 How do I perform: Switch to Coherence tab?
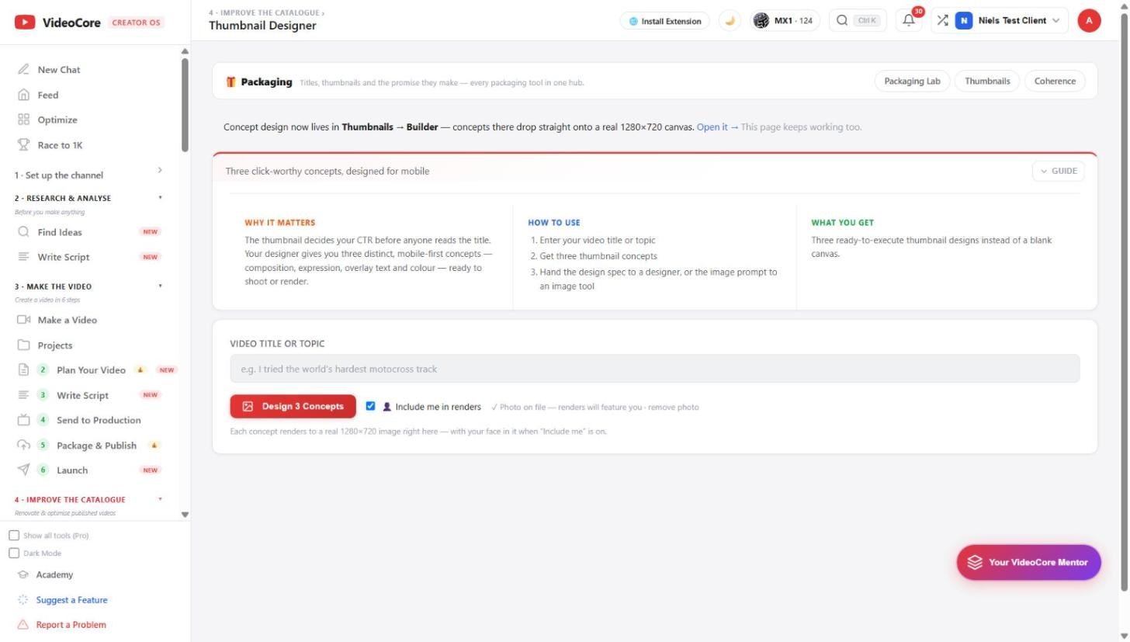click(1055, 81)
